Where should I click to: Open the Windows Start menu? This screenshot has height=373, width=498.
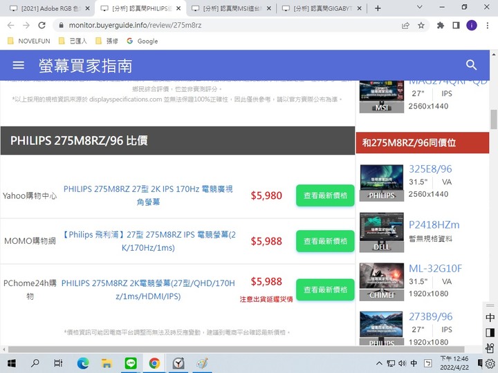[x=12, y=363]
